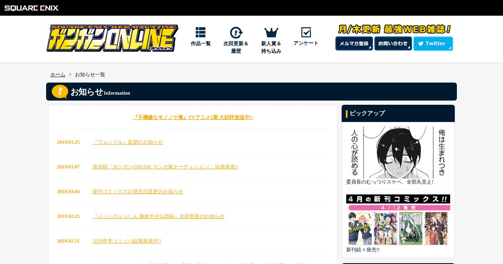Open the 作品一覧 grid icon

click(x=200, y=32)
